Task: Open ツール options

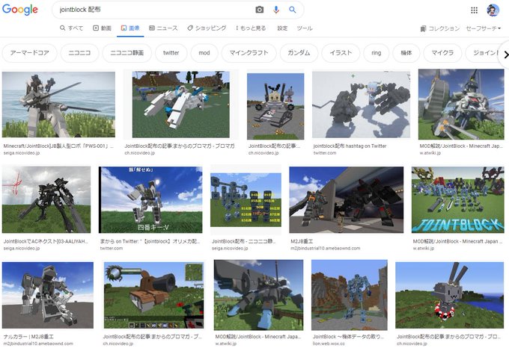Action: [305, 28]
